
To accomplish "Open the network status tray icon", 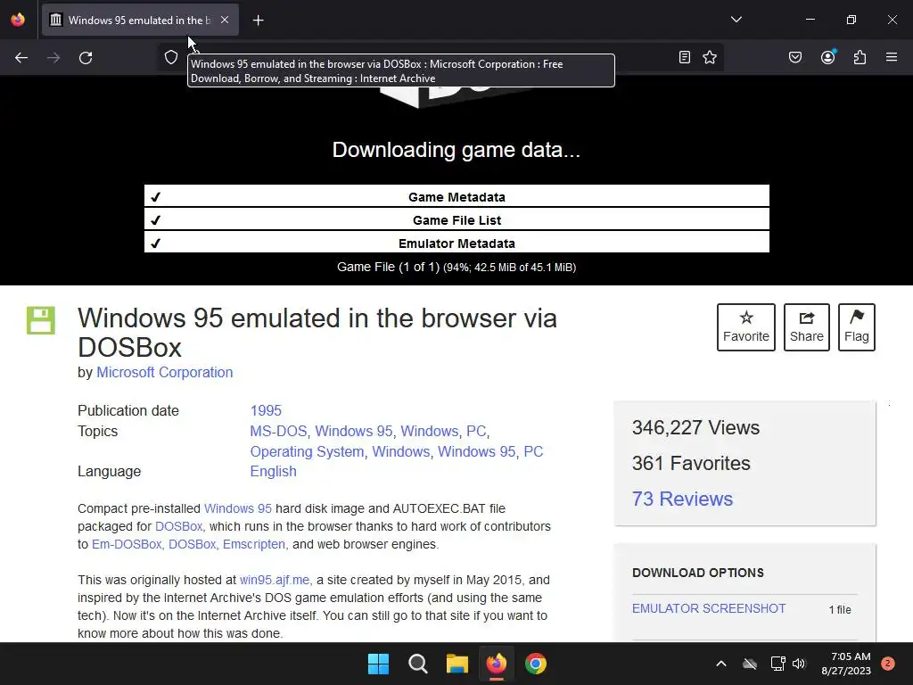I will pyautogui.click(x=777, y=664).
